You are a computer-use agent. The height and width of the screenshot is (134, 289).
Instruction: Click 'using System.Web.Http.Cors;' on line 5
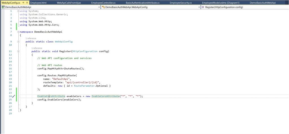[40, 25]
